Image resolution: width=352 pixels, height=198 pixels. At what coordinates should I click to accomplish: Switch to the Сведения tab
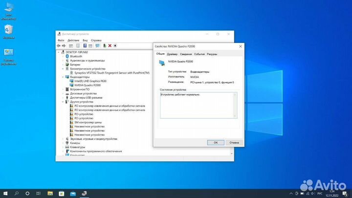coord(186,54)
